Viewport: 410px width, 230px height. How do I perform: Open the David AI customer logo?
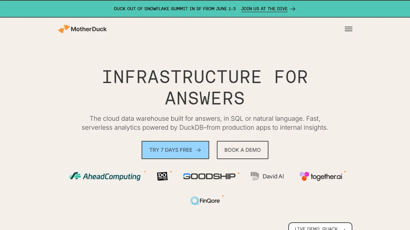(x=267, y=176)
